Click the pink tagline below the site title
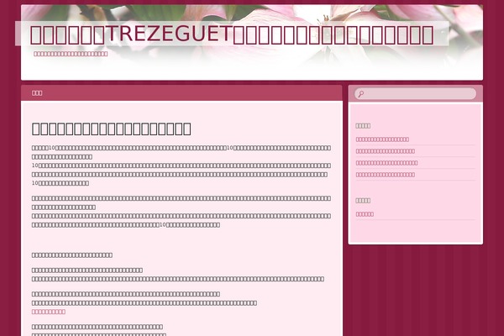The image size is (504, 336). point(71,54)
